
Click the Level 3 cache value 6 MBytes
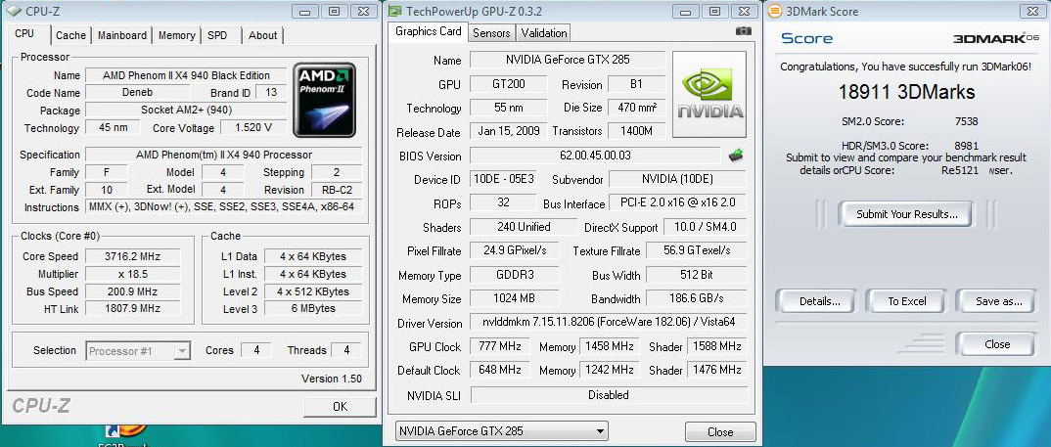[x=314, y=309]
